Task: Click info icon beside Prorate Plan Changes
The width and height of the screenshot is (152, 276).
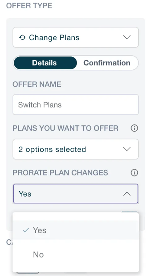Action: (134, 172)
